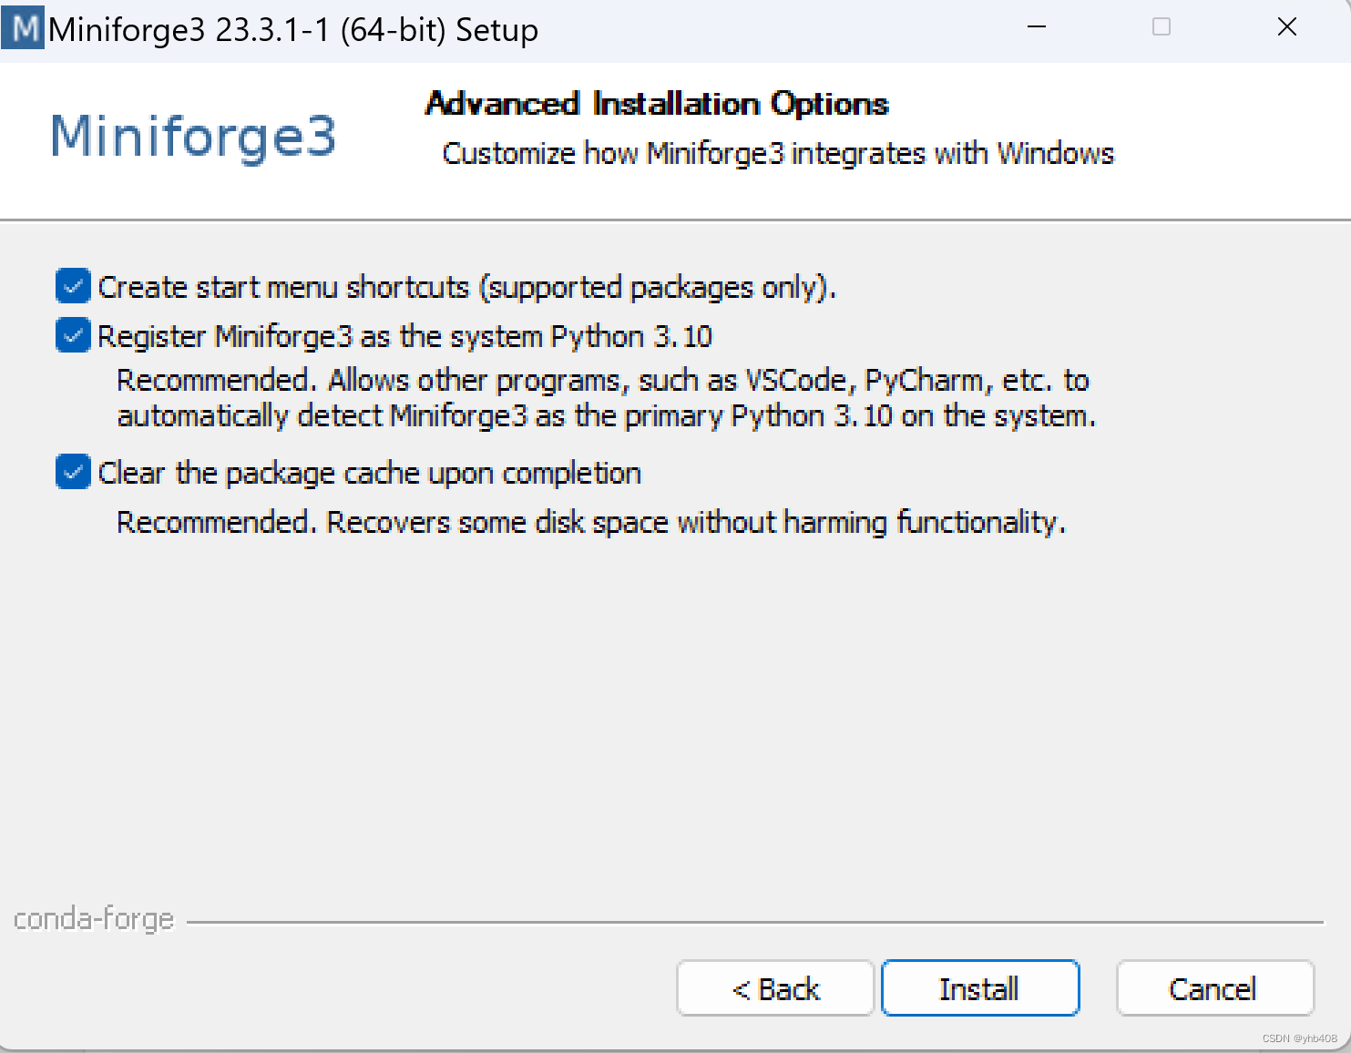Screen dimensions: 1351x1053
Task: Uncheck "Clear the package cache upon completion"
Action: (x=72, y=473)
